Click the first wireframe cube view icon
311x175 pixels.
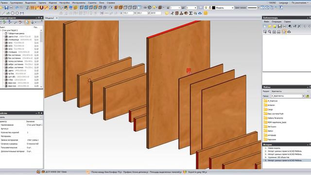click(82, 8)
